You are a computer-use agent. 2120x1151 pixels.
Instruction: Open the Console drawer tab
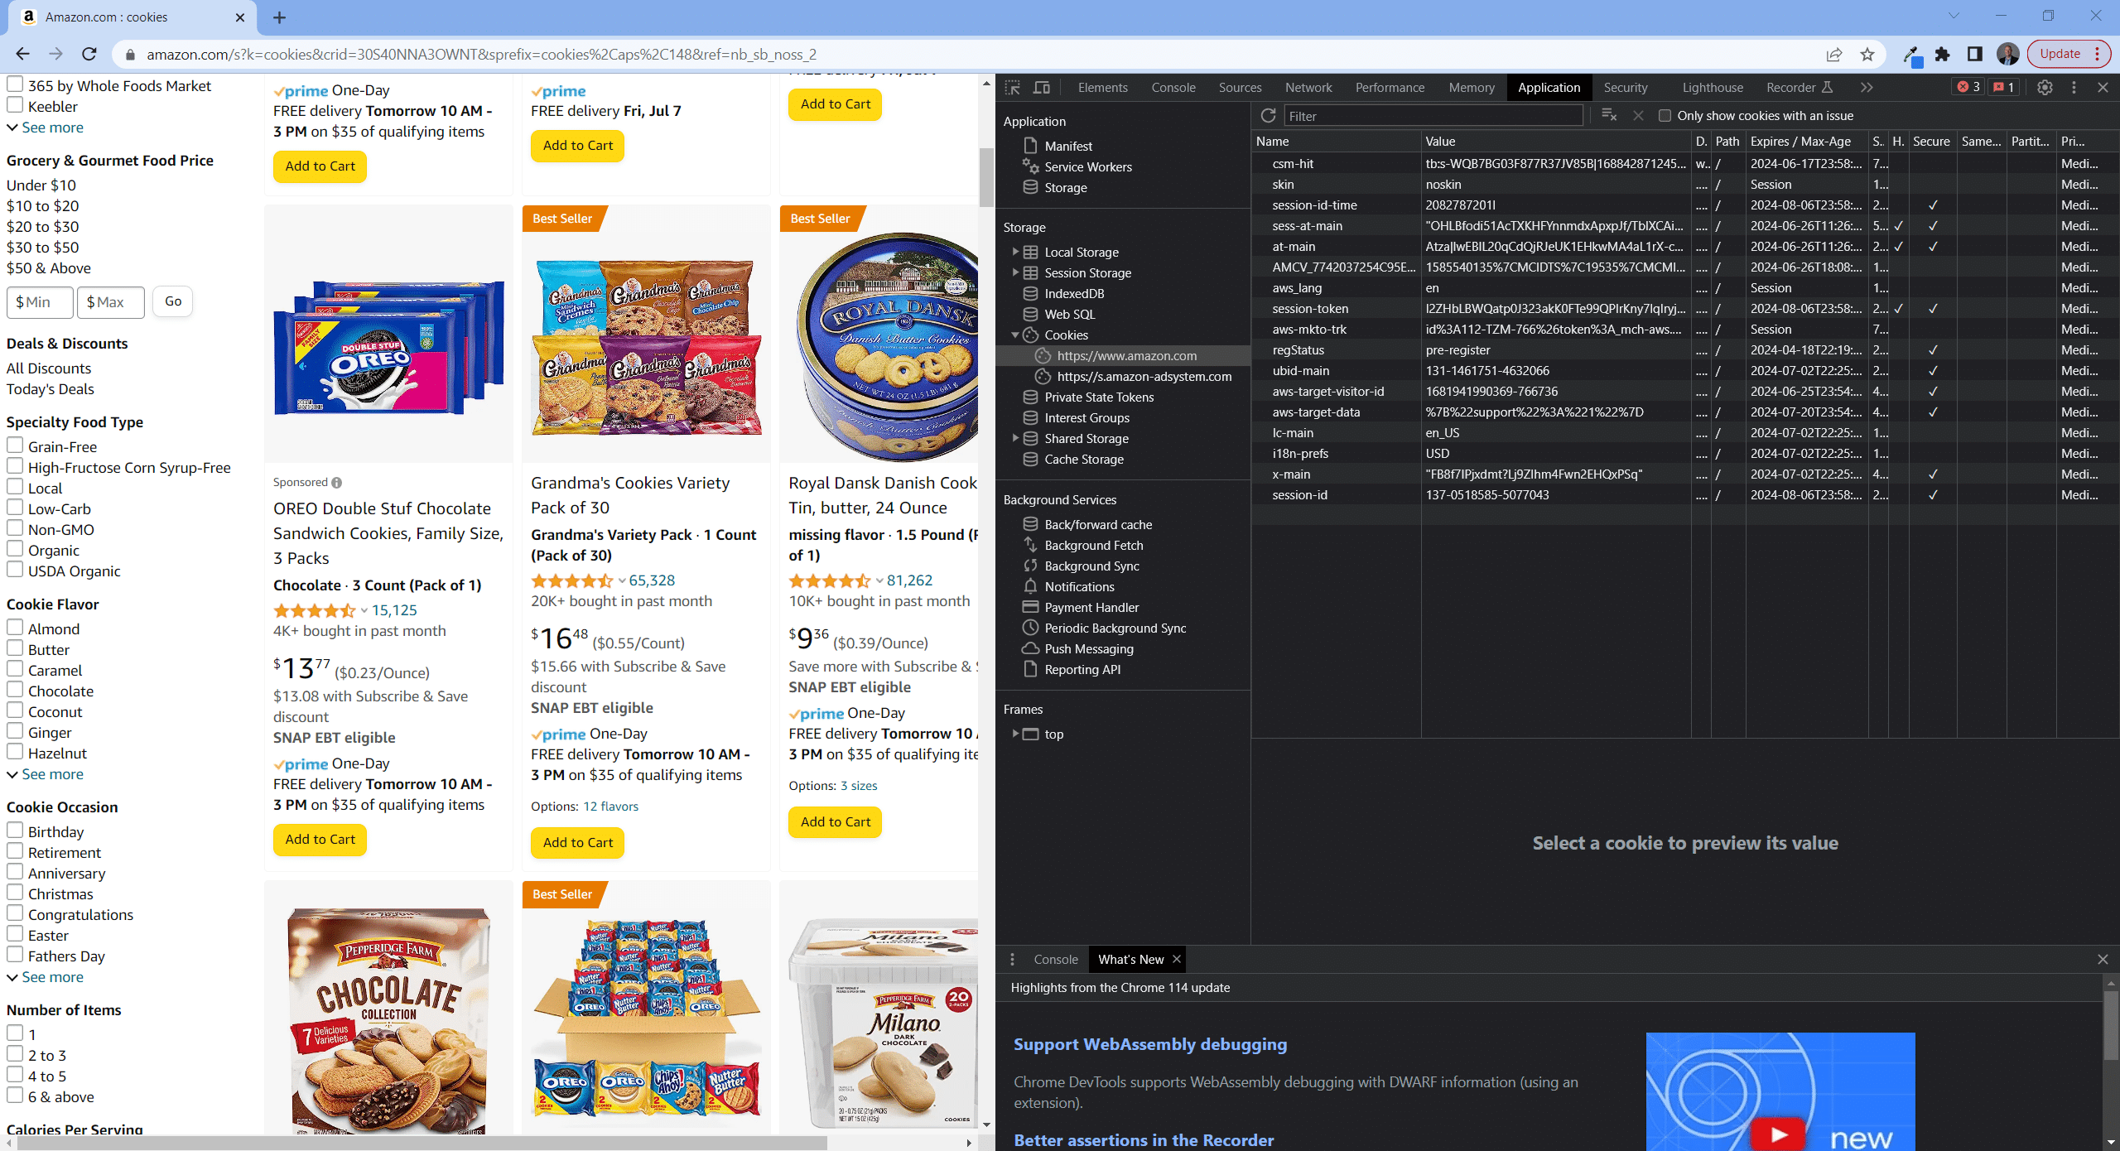coord(1055,959)
